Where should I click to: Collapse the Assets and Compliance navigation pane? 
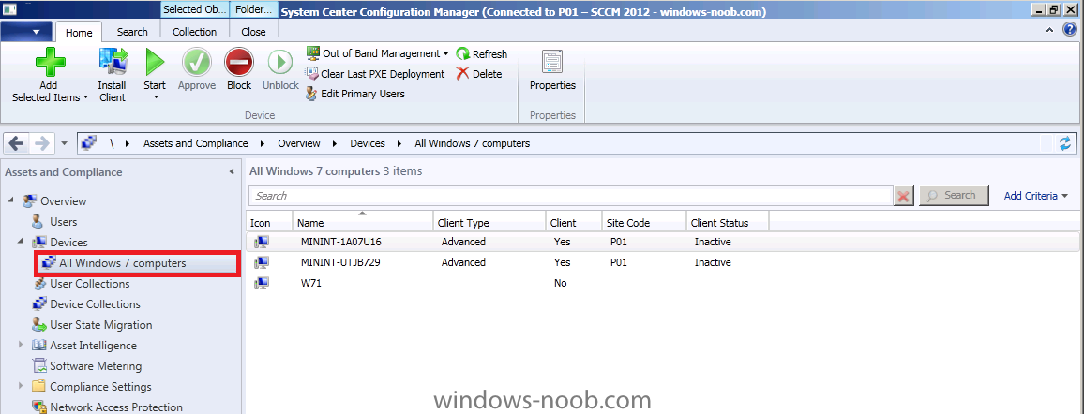pos(232,172)
